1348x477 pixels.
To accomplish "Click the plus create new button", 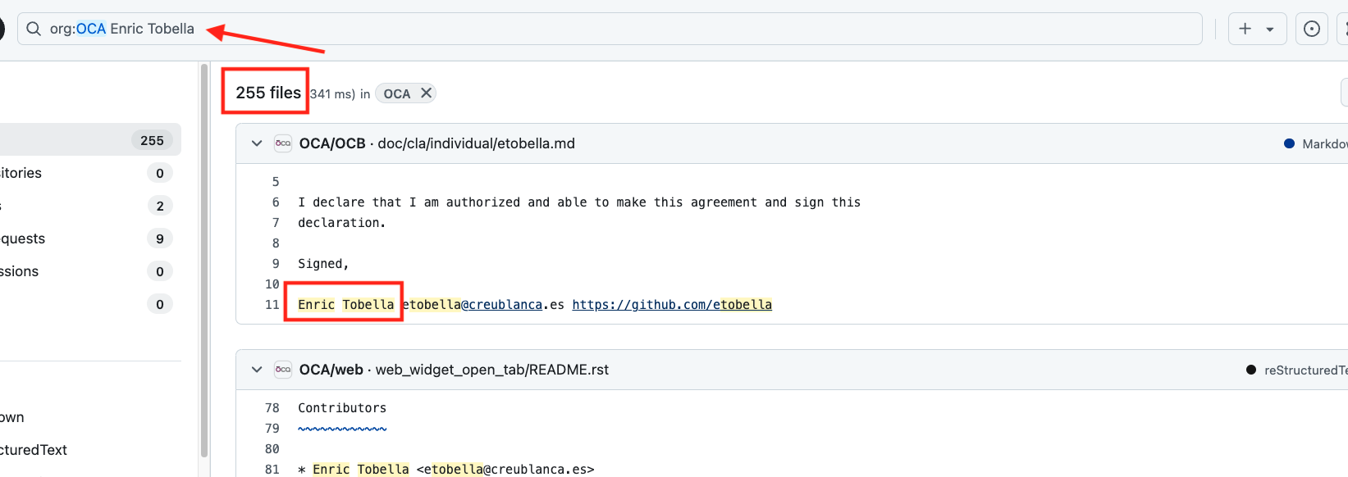I will (x=1245, y=29).
